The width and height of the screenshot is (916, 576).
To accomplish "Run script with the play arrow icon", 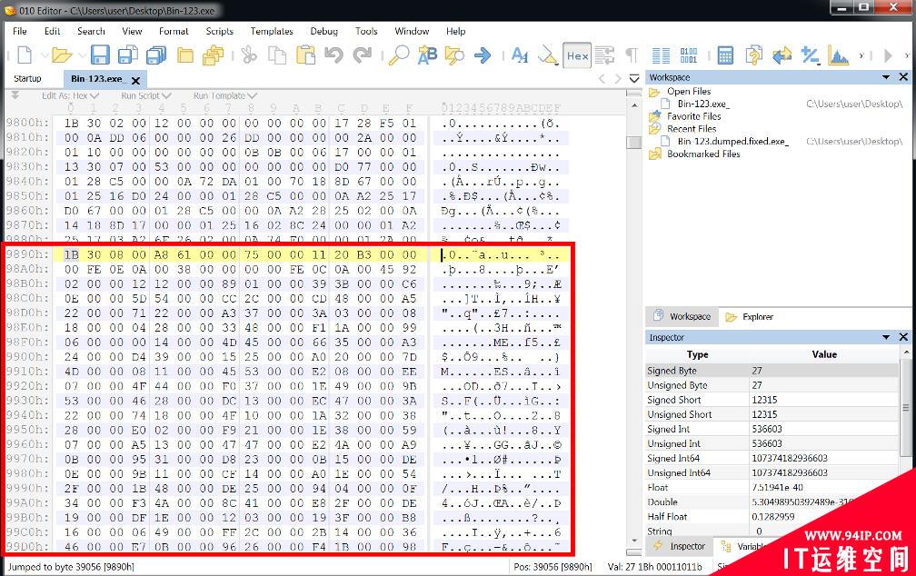I will click(x=888, y=55).
